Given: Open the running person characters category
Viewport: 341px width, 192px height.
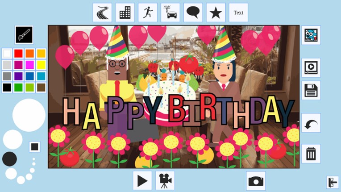Looking at the screenshot, I should pos(148,13).
